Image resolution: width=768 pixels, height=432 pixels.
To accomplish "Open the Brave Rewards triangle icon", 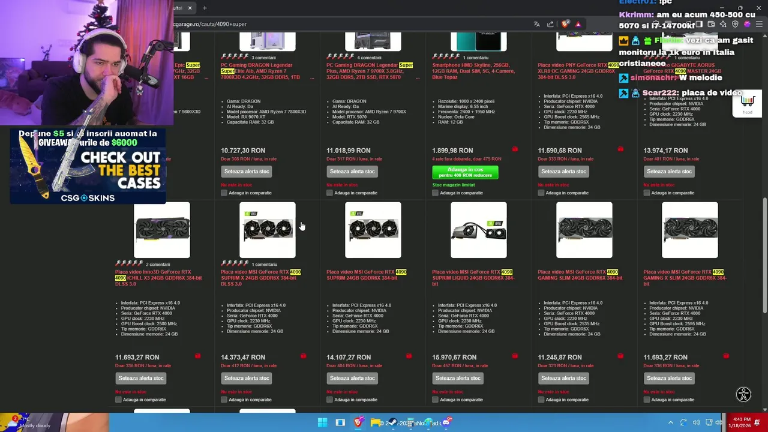I will [578, 24].
